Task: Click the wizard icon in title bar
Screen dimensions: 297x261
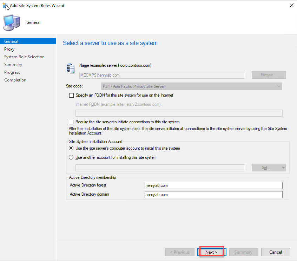Action: coord(5,6)
